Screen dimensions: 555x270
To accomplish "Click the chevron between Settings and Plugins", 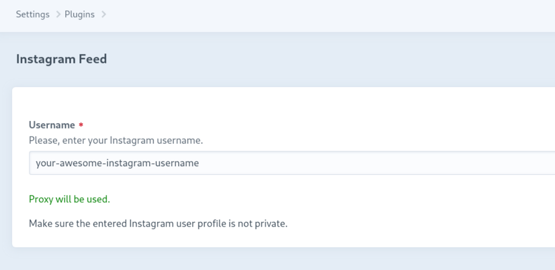I will [58, 15].
